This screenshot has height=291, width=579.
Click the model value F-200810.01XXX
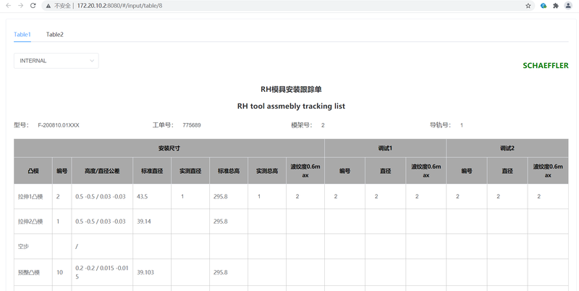click(59, 125)
